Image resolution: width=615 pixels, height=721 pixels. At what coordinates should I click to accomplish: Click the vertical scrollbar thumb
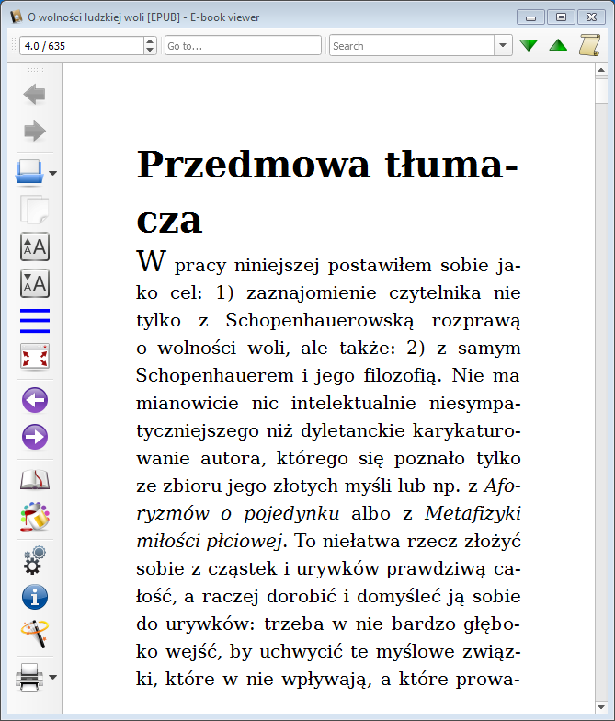tap(601, 90)
